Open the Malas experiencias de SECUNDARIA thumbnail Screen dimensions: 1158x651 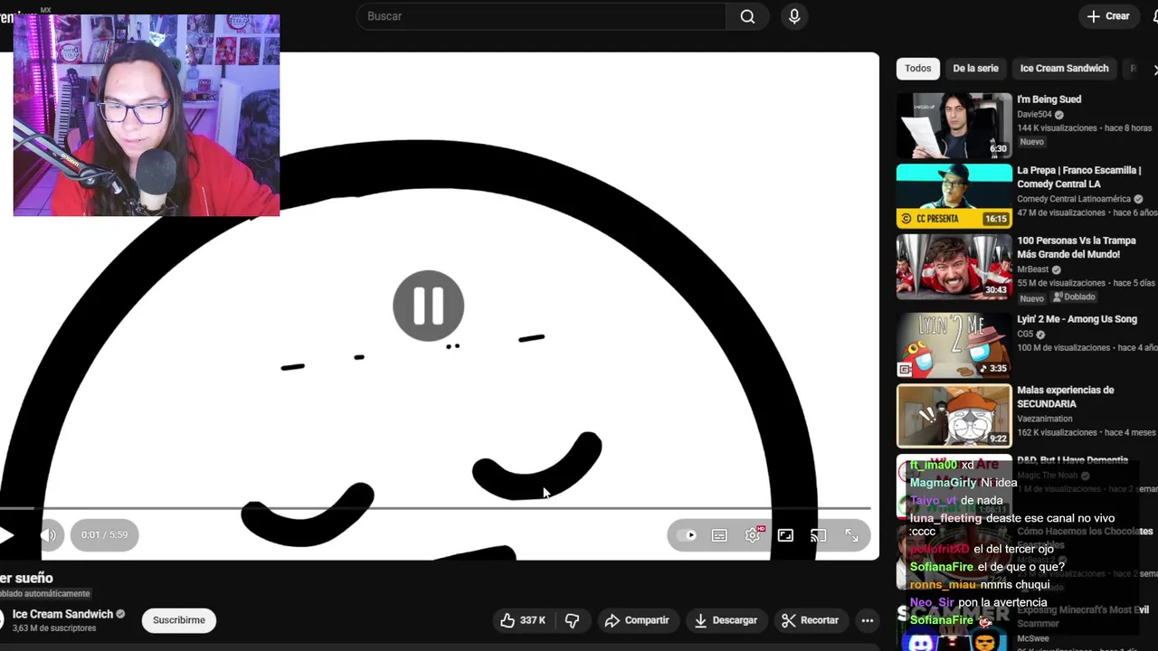pyautogui.click(x=954, y=416)
